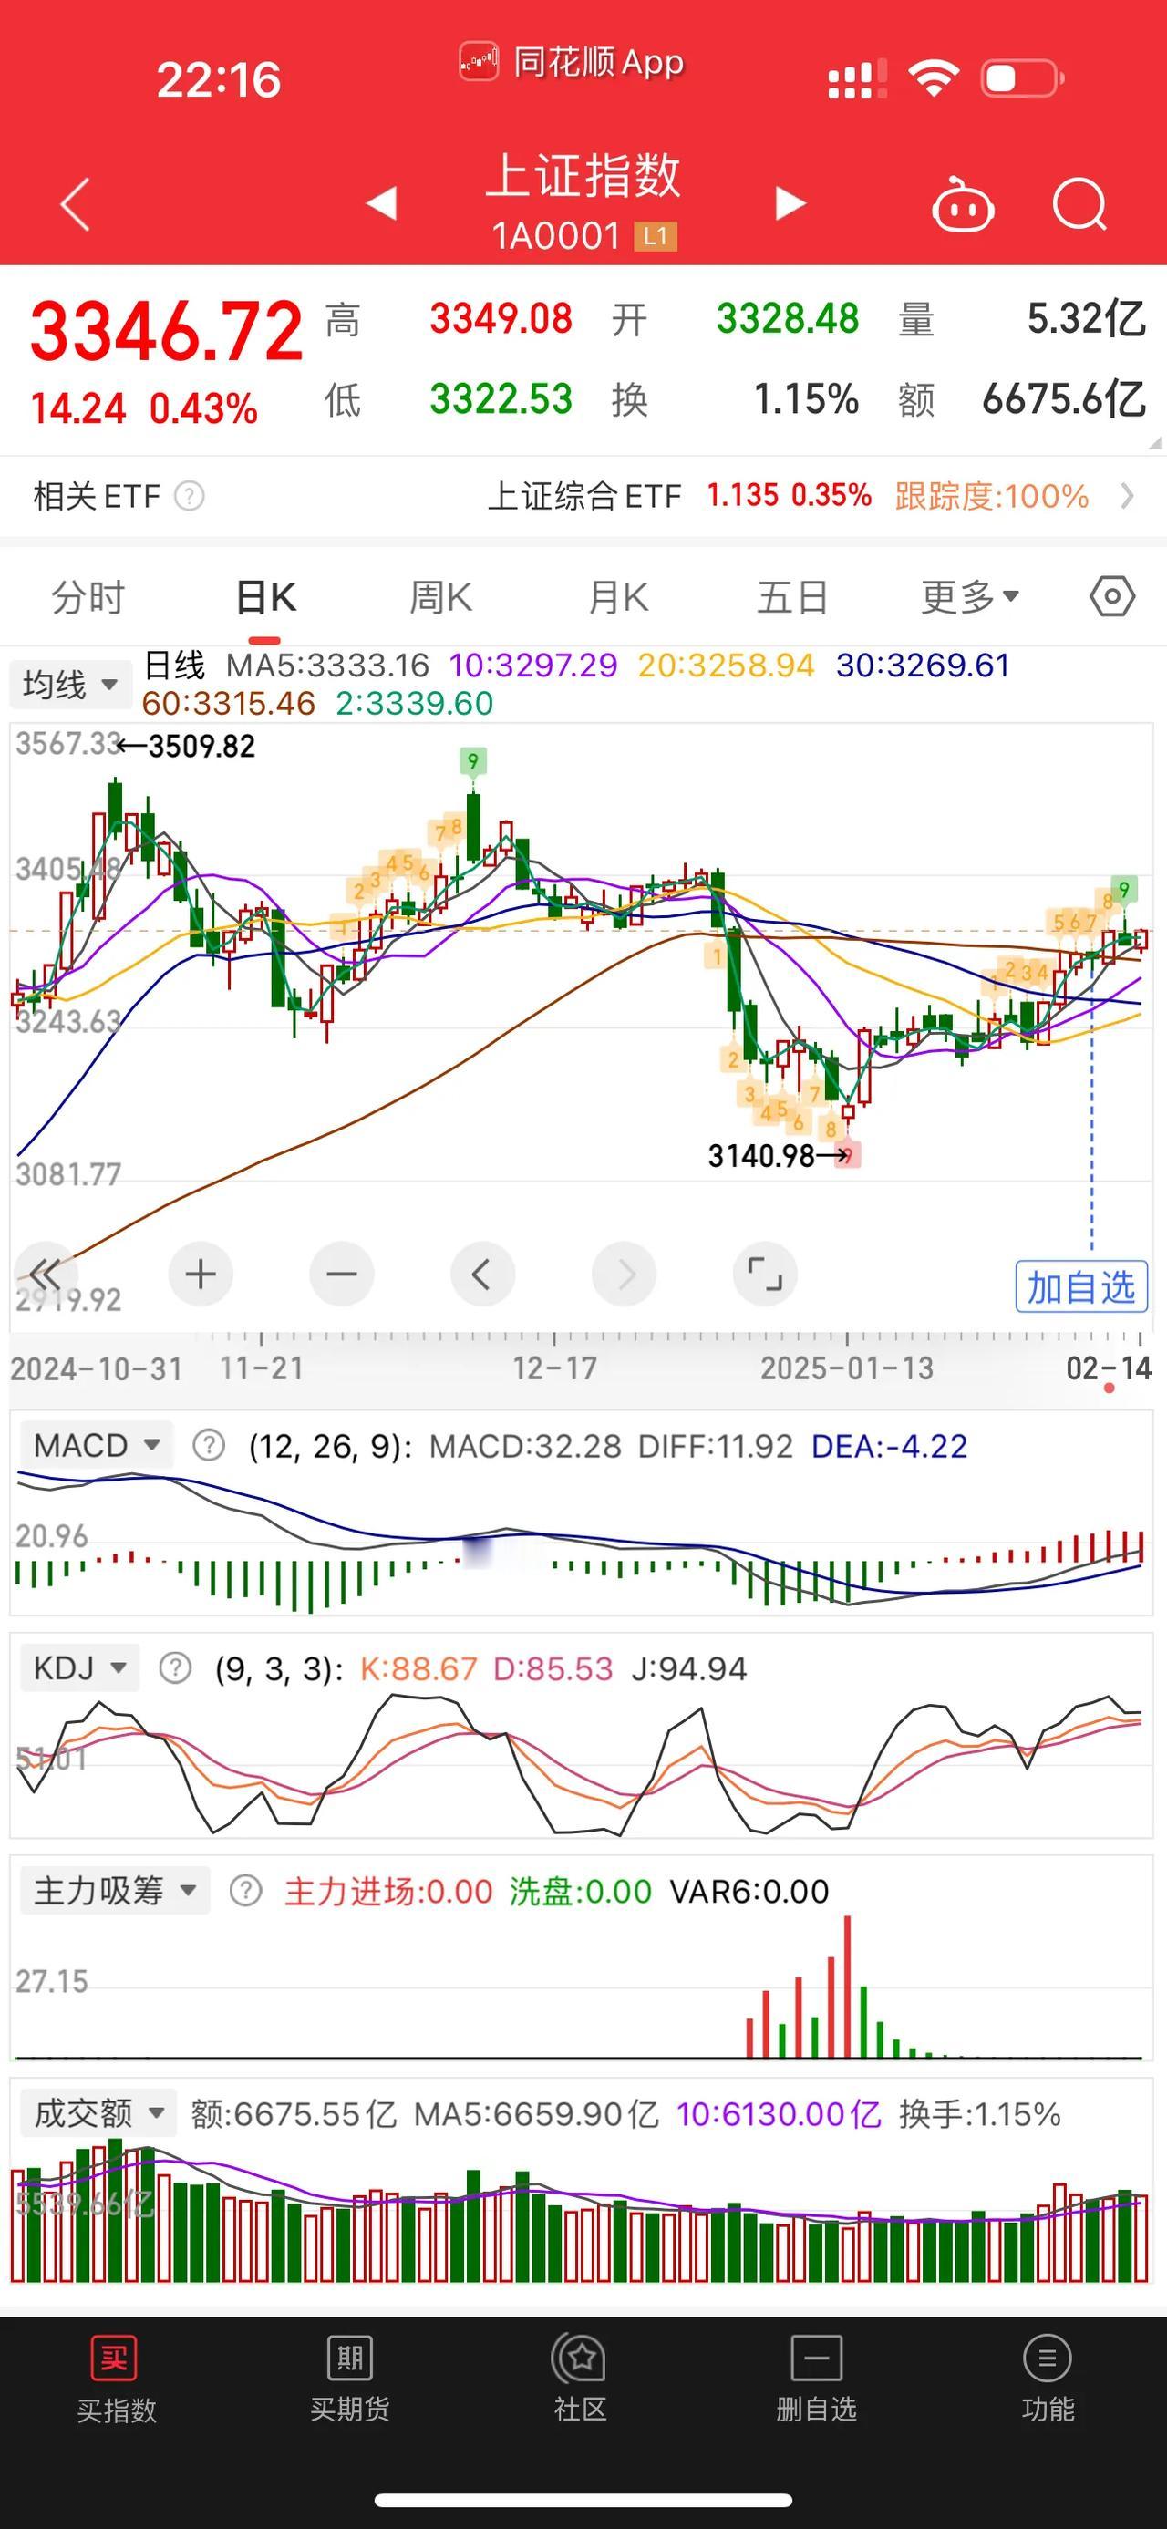Open 主力吸筹 indicator help icon
The width and height of the screenshot is (1167, 2529).
(x=245, y=1891)
